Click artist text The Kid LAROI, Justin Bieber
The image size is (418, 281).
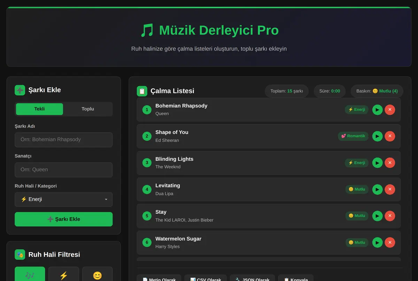pos(184,220)
